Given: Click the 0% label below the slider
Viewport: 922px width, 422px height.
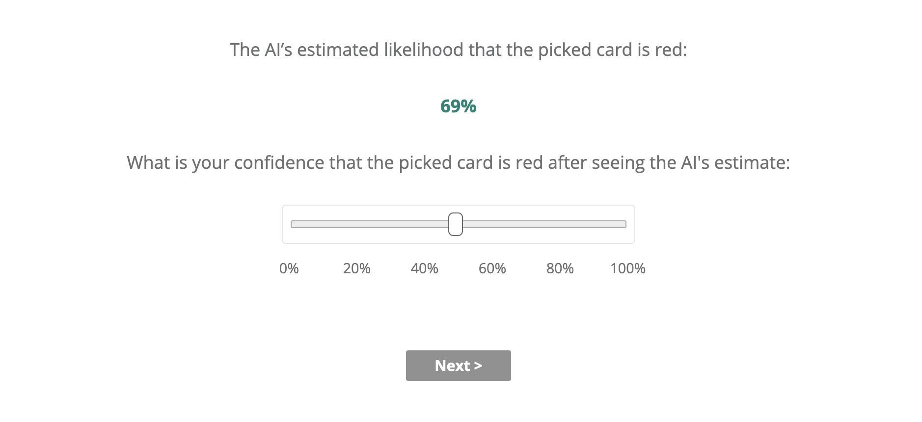Looking at the screenshot, I should (289, 268).
